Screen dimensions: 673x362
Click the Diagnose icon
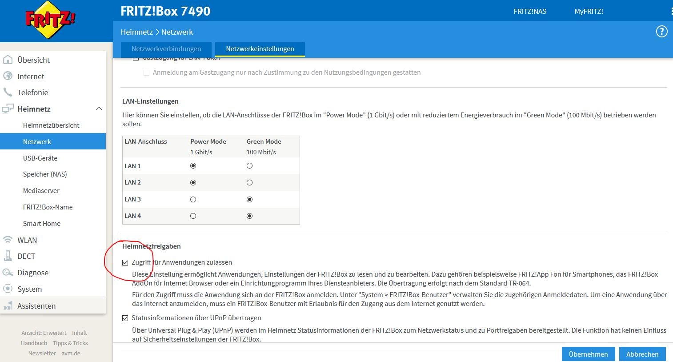8,272
